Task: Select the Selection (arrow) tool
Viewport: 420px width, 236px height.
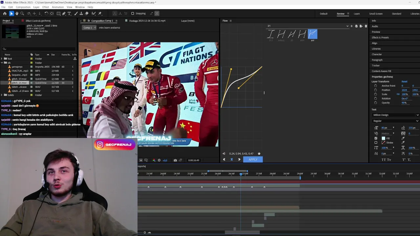Action: coord(11,13)
